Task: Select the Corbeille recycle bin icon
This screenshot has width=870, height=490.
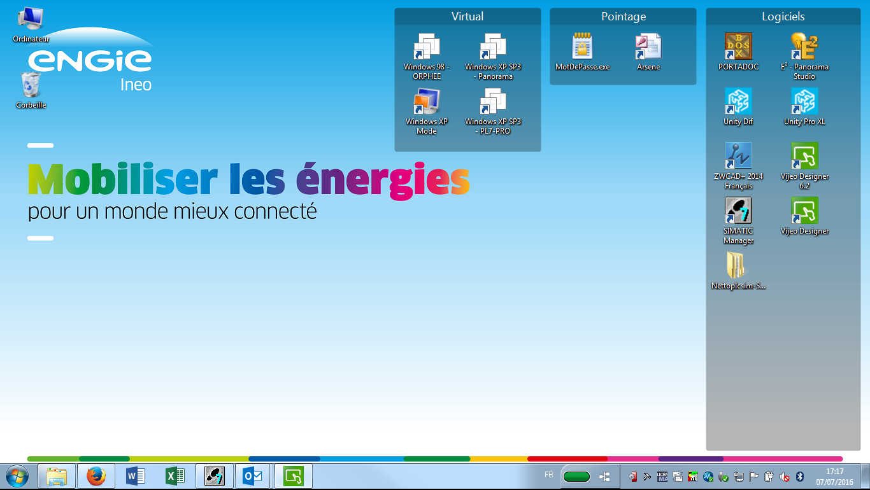Action: 31,86
